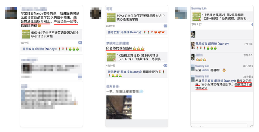
Task: Open the green course thumbnail under the 我是她的粉 post
Action: tap(26, 34)
